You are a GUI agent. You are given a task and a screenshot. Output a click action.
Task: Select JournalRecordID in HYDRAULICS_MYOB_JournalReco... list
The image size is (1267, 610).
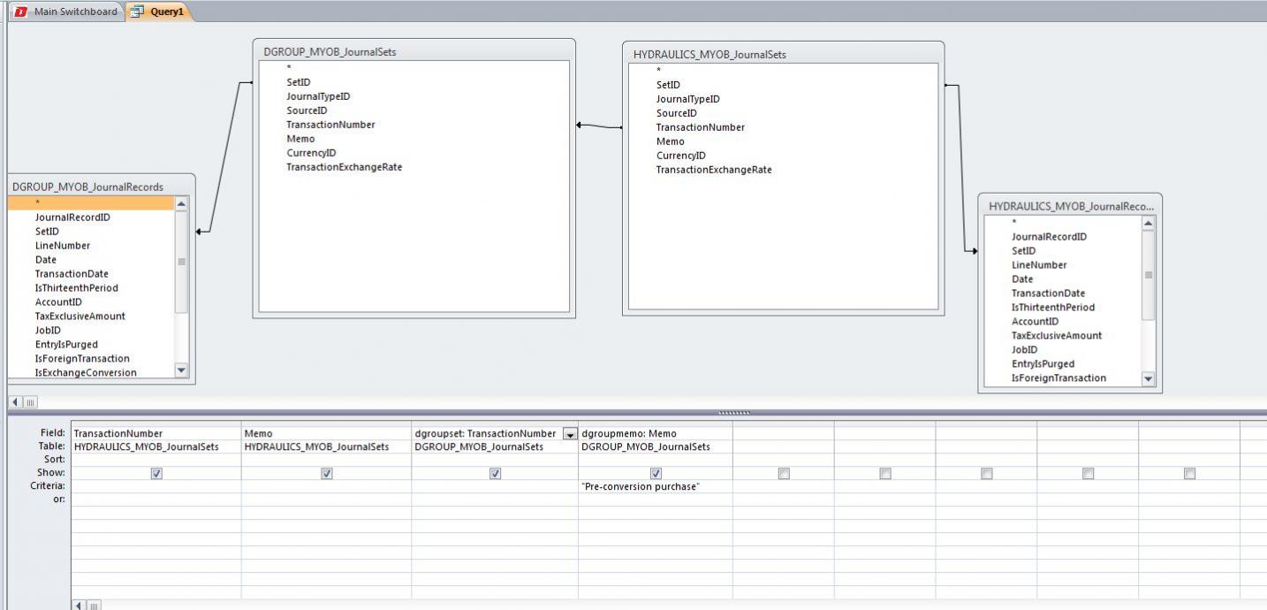tap(1049, 237)
